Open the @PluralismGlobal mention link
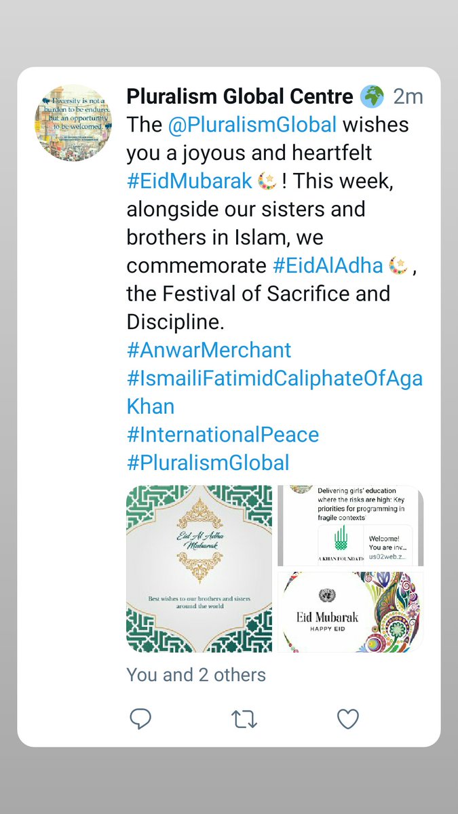Viewport: 458px width, 814px height. 252,125
